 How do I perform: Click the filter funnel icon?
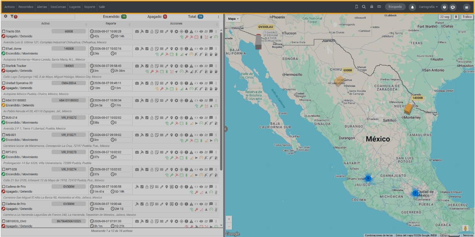(x=12, y=16)
